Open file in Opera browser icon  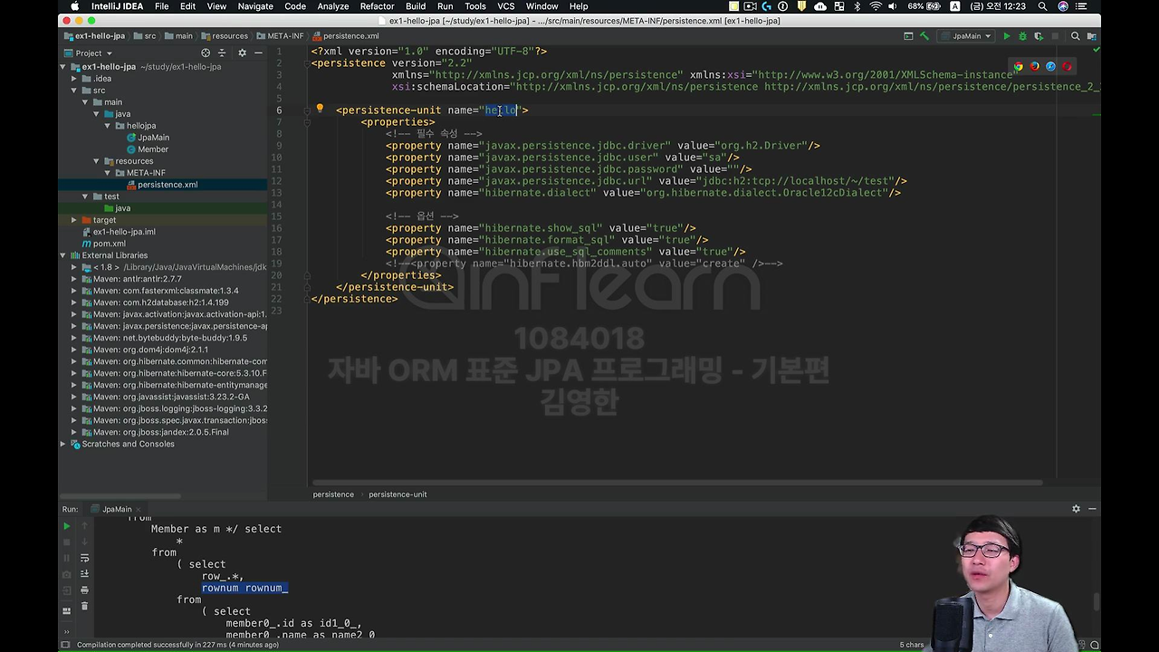[x=1068, y=66]
